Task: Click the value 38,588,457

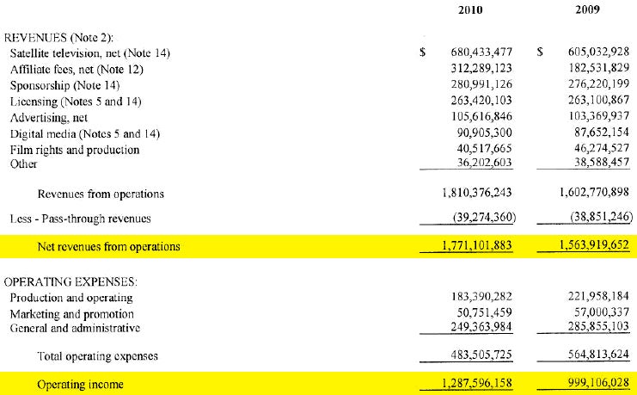Action: pos(602,162)
